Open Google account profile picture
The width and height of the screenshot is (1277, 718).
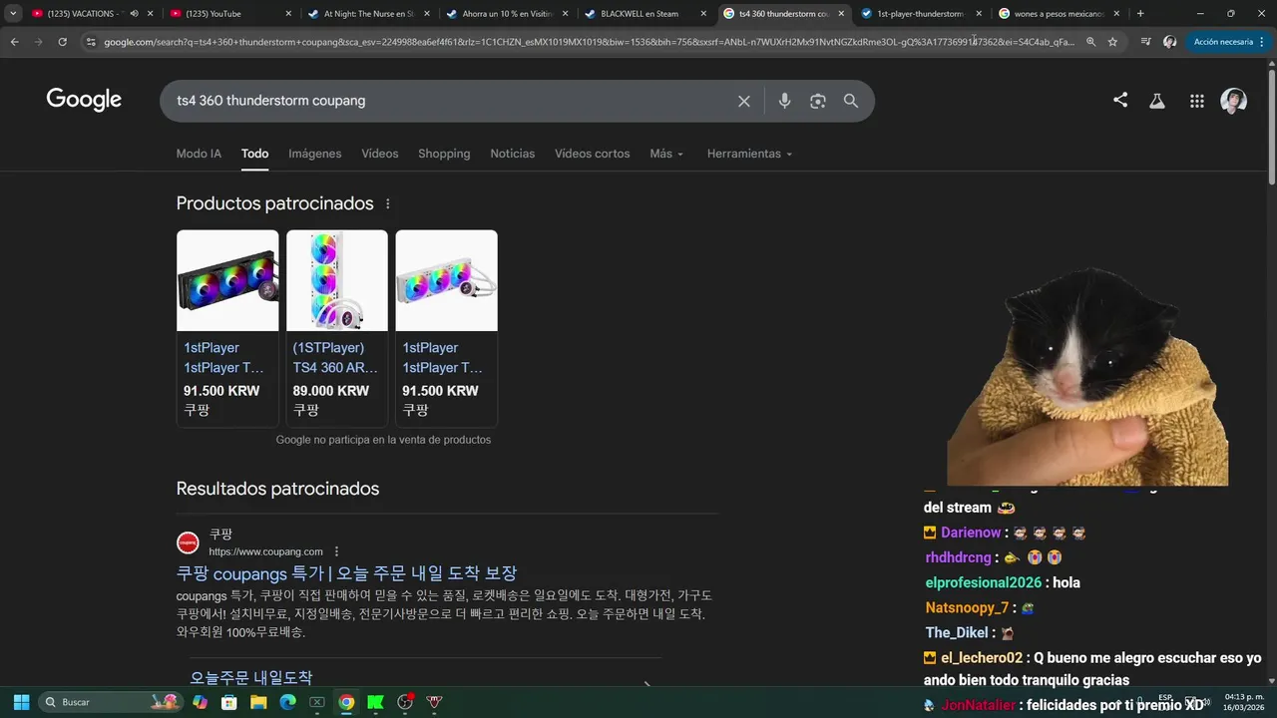(x=1234, y=101)
